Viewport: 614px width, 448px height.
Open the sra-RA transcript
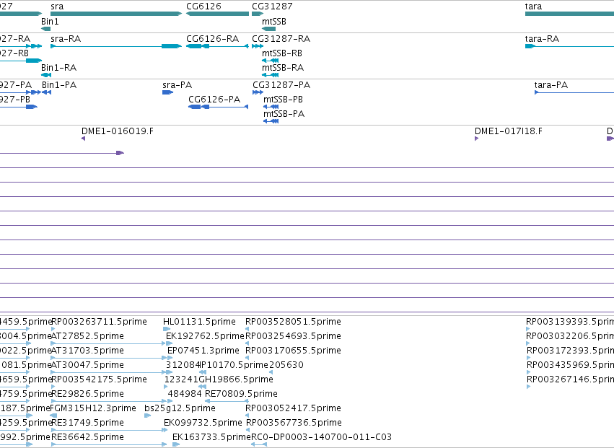click(66, 39)
